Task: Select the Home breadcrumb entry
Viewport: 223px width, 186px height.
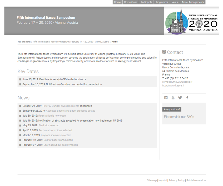Action: click(x=115, y=42)
